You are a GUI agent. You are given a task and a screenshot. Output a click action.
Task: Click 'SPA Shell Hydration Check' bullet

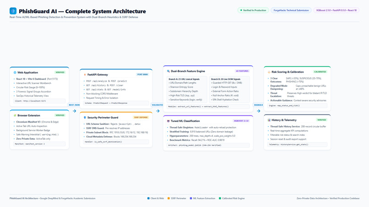(x=225, y=100)
